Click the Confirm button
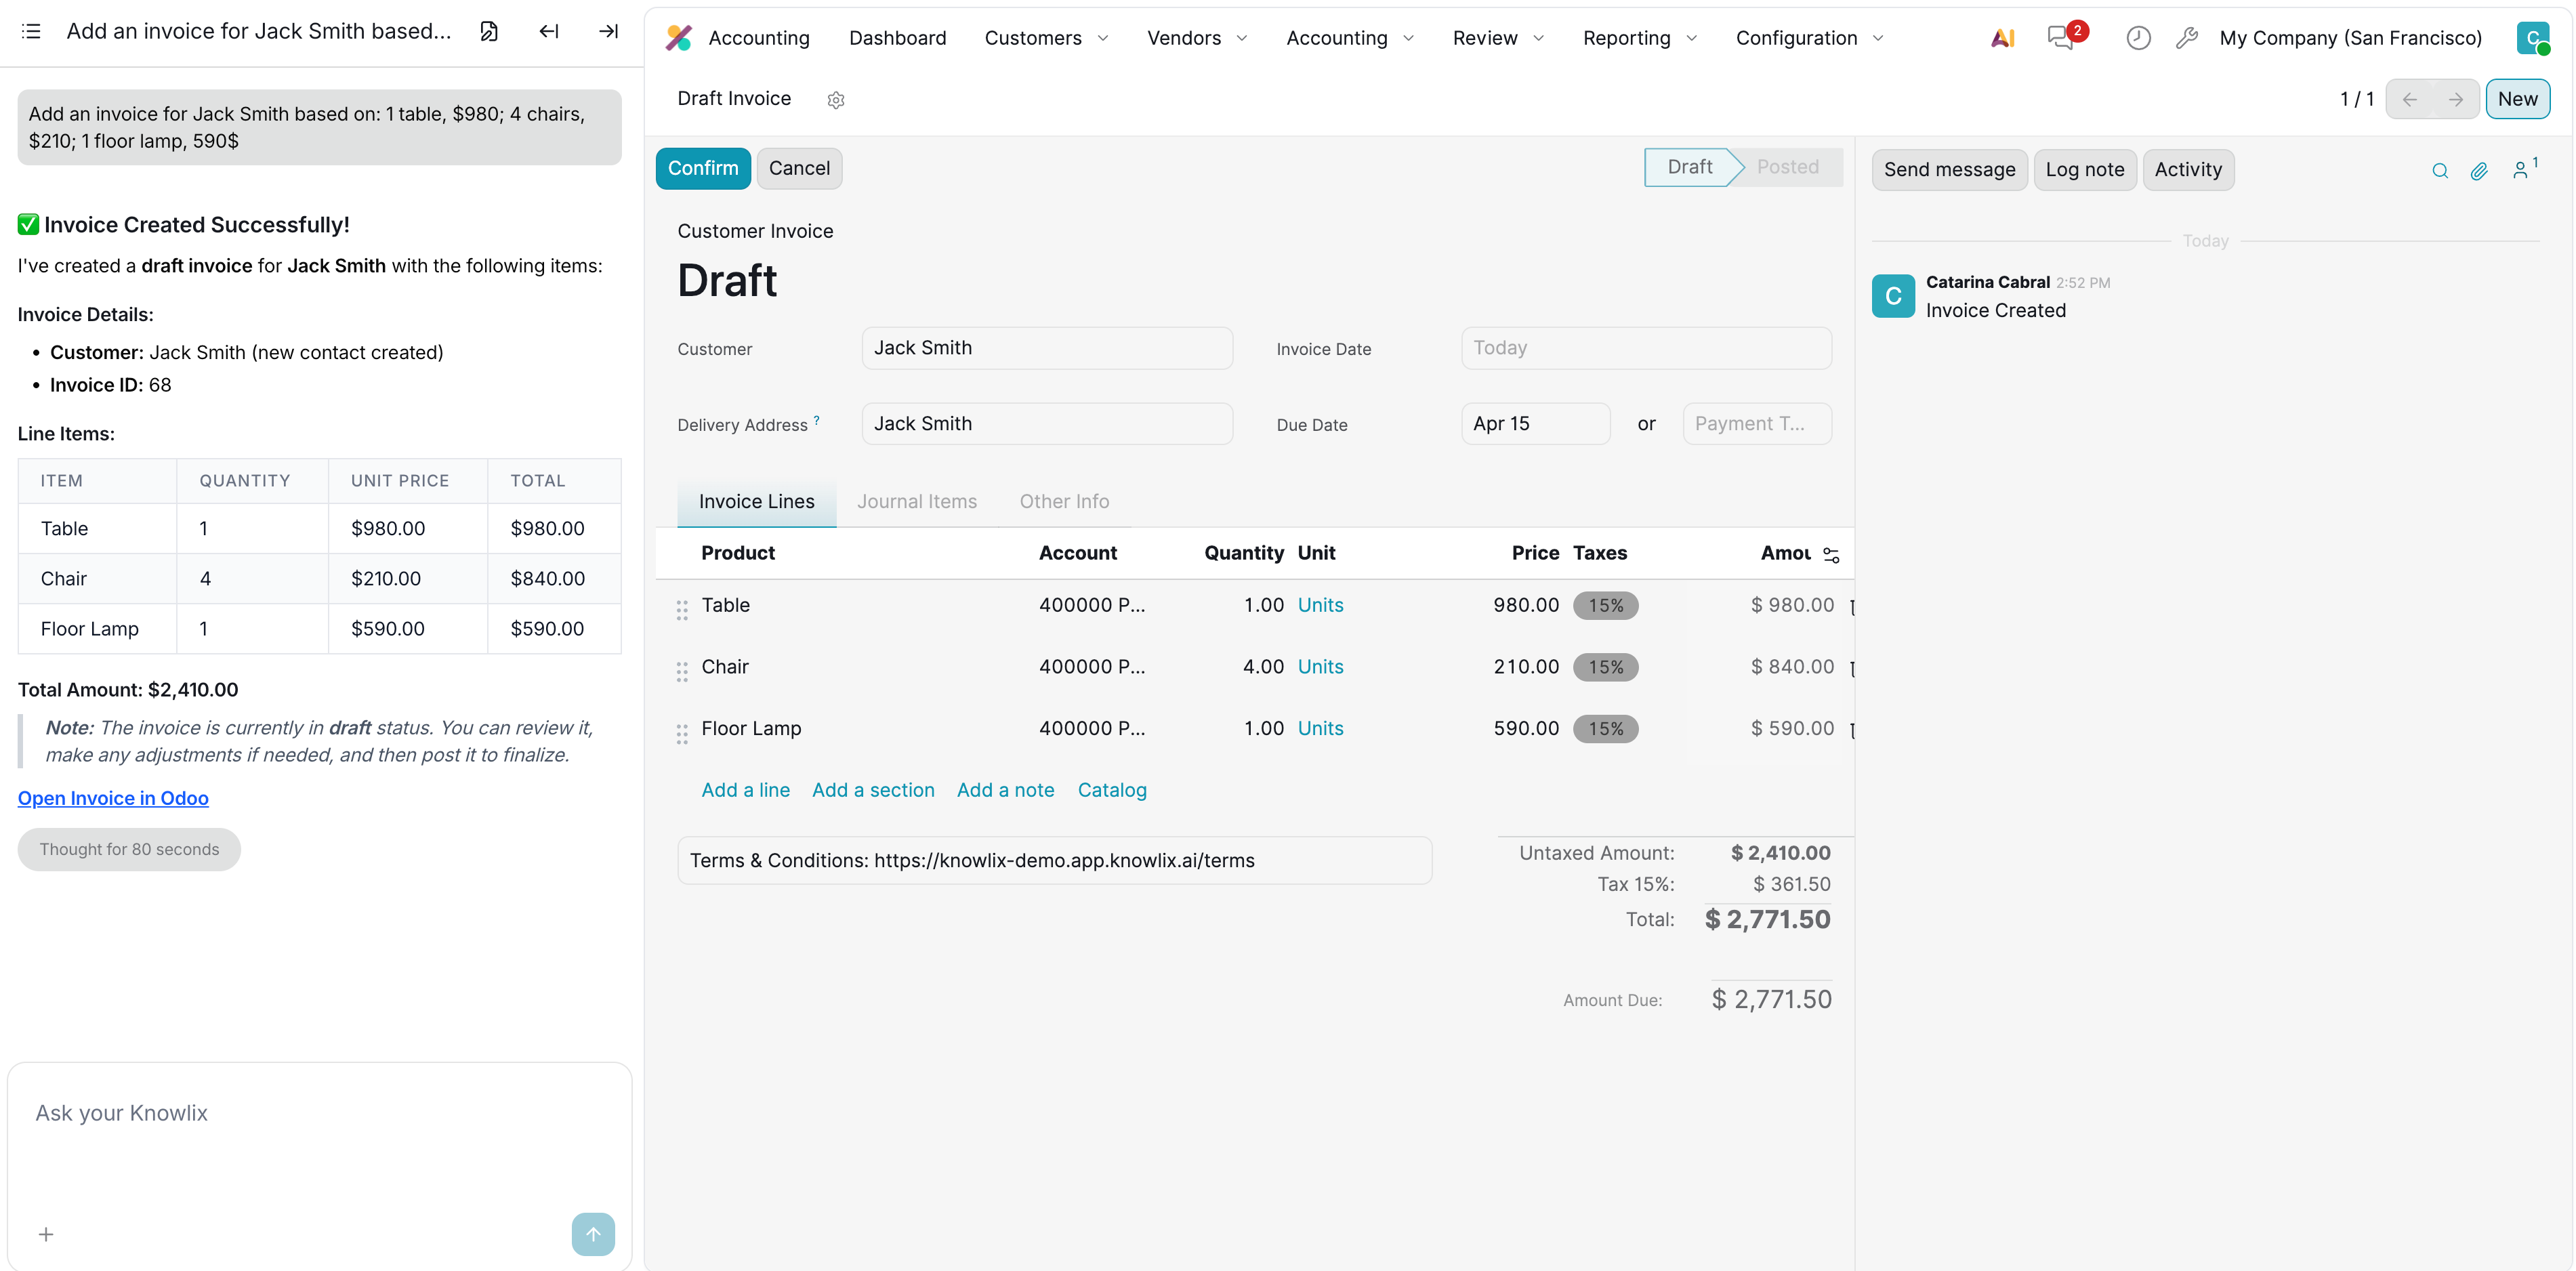The height and width of the screenshot is (1271, 2576). 703,168
